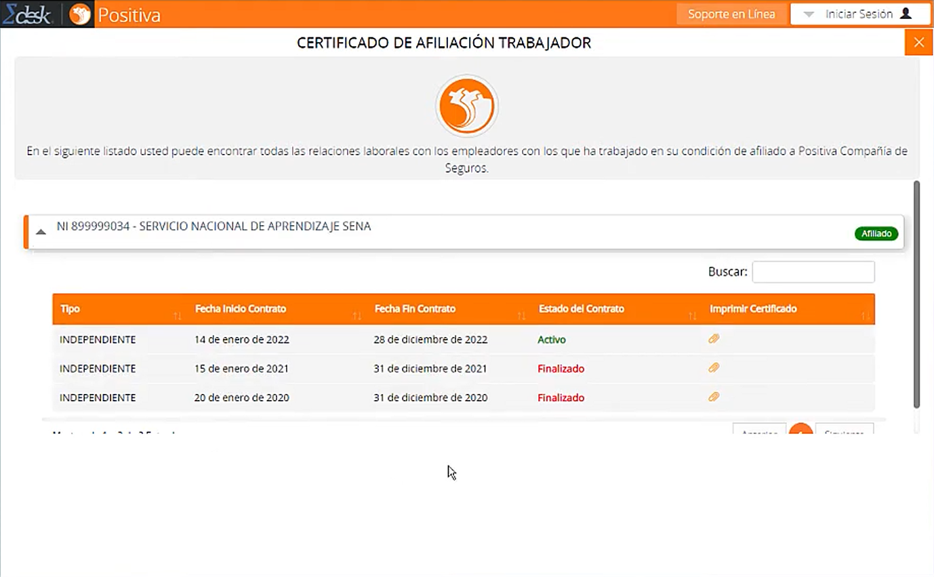Image resolution: width=934 pixels, height=577 pixels.
Task: Collapse the SERVICIO NACIONAL DE APRENDIZAJE SENA entry
Action: tap(41, 231)
